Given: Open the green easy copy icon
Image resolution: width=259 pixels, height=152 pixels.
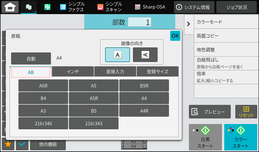Looking at the screenshot, I should click(x=47, y=7).
